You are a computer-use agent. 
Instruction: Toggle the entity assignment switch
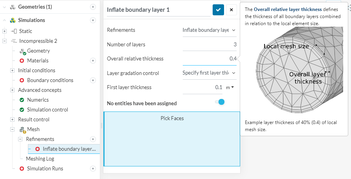pos(220,102)
